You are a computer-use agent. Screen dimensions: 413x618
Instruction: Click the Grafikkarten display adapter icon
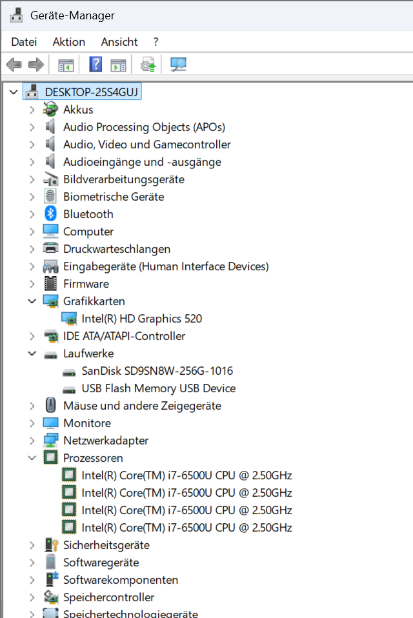50,301
